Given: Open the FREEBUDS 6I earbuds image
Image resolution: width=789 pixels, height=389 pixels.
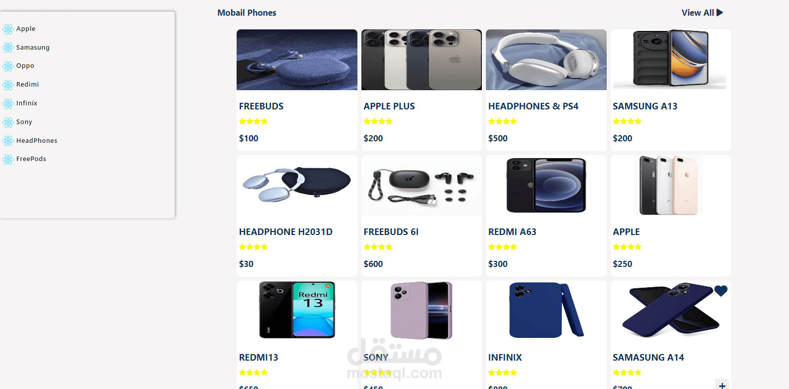Looking at the screenshot, I should coord(421,185).
